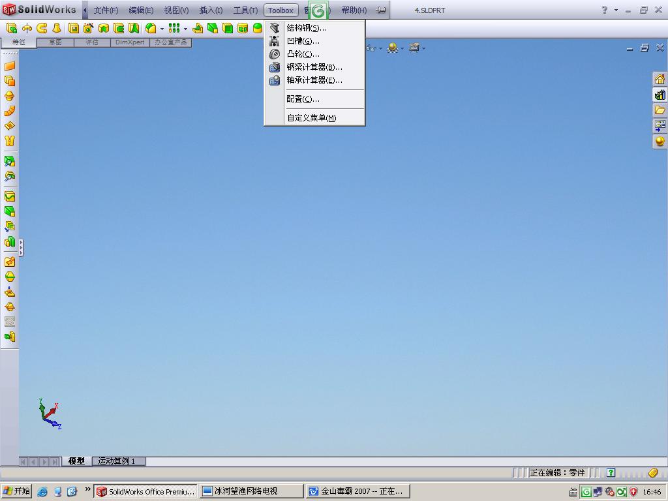Switch to 冰河望渔网络电视 taskbar window
The image size is (668, 501).
point(252,491)
